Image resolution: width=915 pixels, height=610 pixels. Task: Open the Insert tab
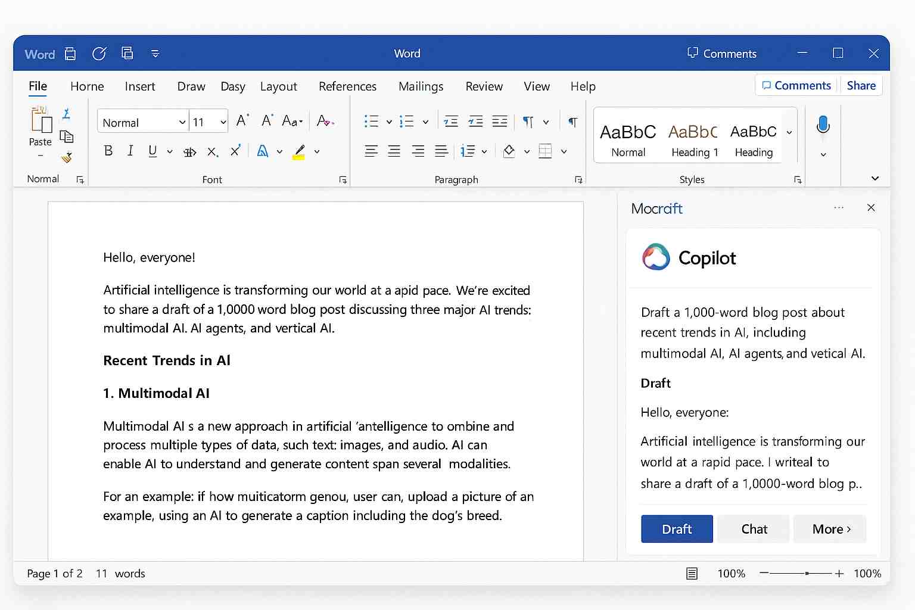pos(140,86)
